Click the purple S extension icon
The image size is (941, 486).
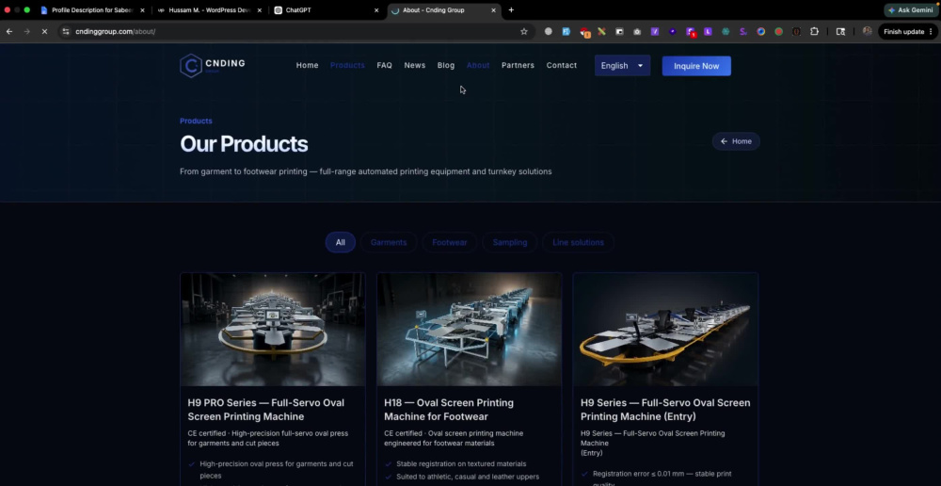coord(743,31)
